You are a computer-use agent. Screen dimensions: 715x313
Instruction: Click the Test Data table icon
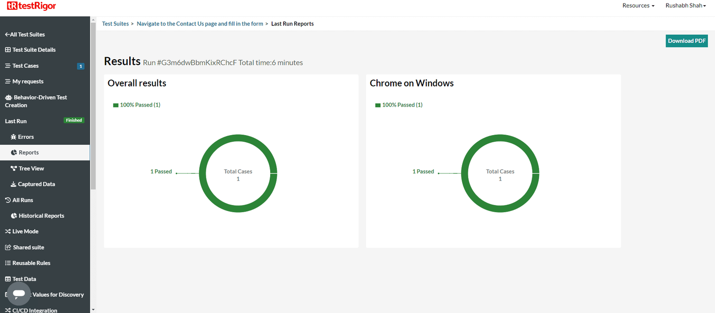[x=8, y=279]
